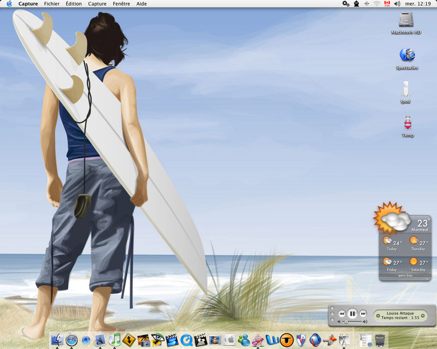Open the blue globe Sherlock icon in dock

86,340
